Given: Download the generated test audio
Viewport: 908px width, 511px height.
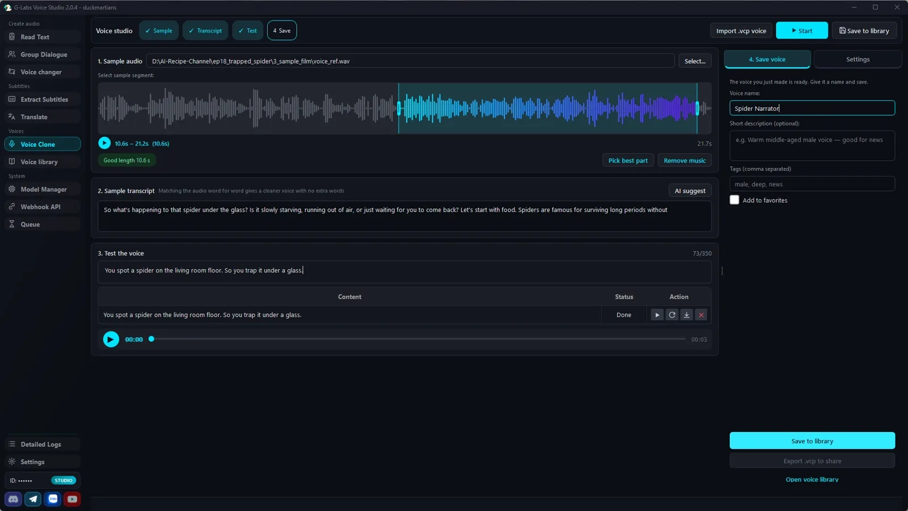Looking at the screenshot, I should tap(687, 315).
